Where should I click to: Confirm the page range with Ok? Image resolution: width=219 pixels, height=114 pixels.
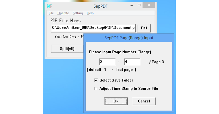[116, 101]
